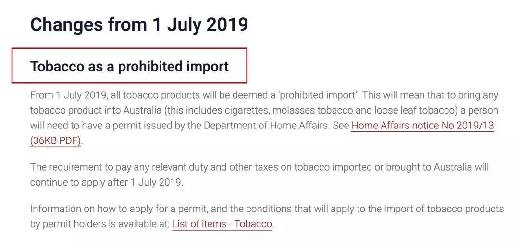Image resolution: width=519 pixels, height=245 pixels.
Task: Click the text continue to apply after 1 July 2019
Action: (106, 182)
